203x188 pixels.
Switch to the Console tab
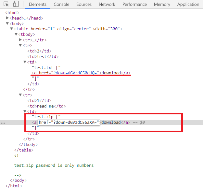tap(61, 4)
